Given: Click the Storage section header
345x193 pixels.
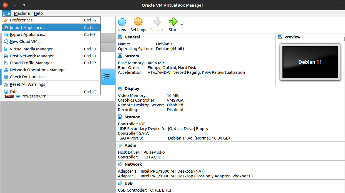Looking at the screenshot, I should pos(132,117).
